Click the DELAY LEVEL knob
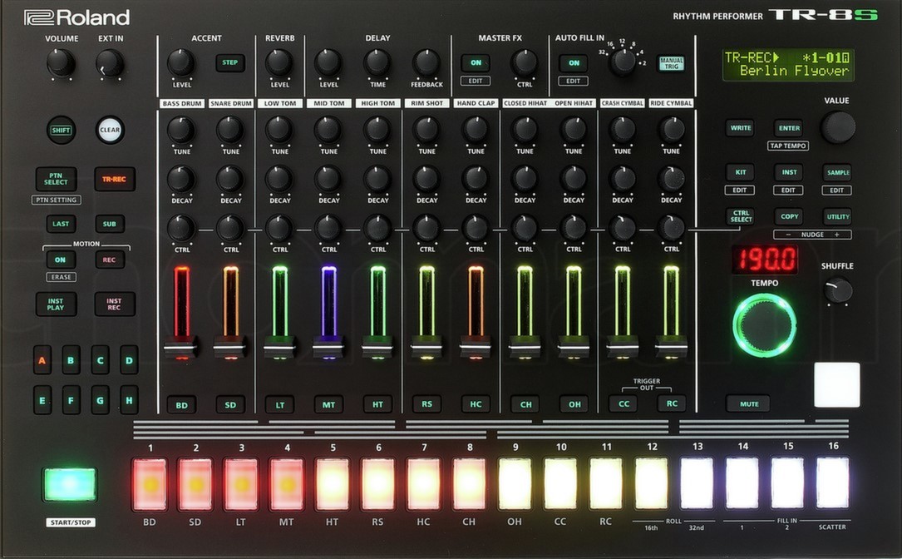902x559 pixels. [x=328, y=62]
